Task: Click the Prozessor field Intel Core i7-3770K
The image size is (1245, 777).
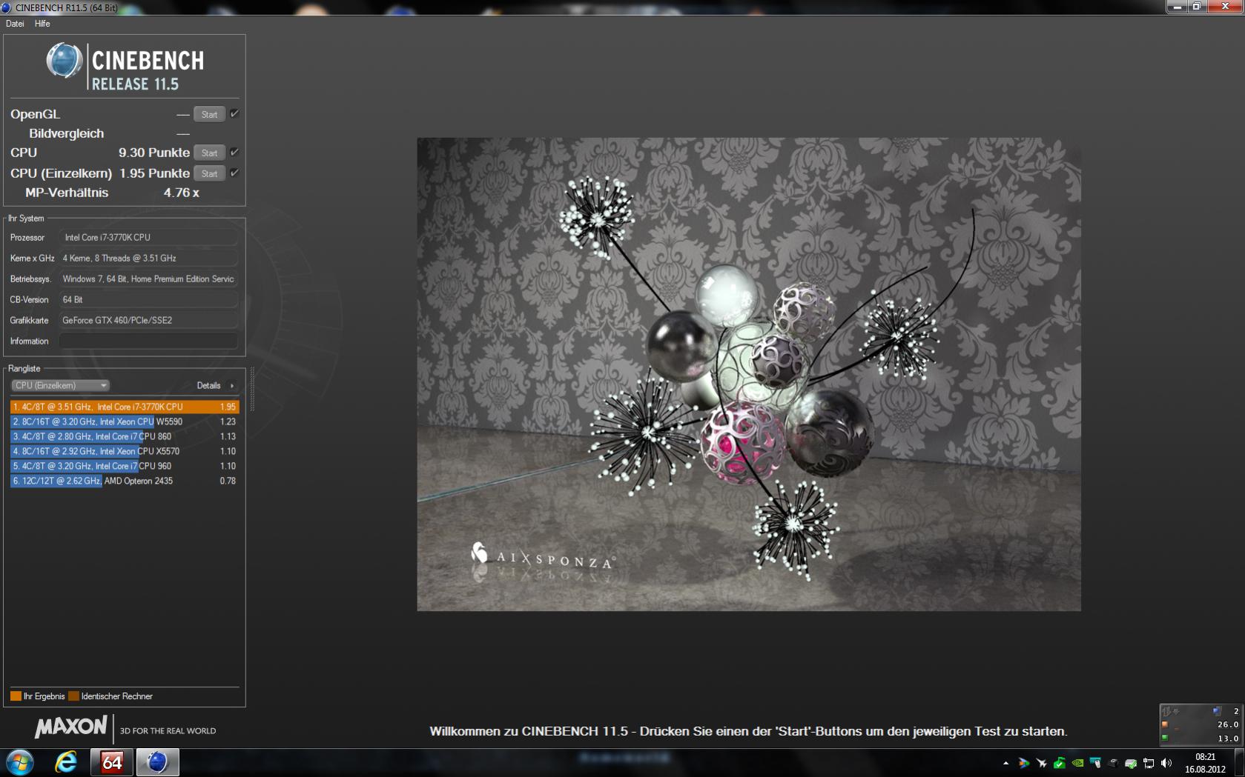Action: (148, 237)
